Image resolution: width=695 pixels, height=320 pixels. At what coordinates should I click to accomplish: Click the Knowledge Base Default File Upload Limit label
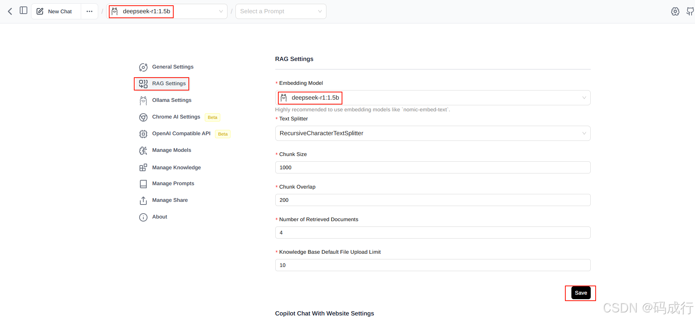(x=330, y=252)
